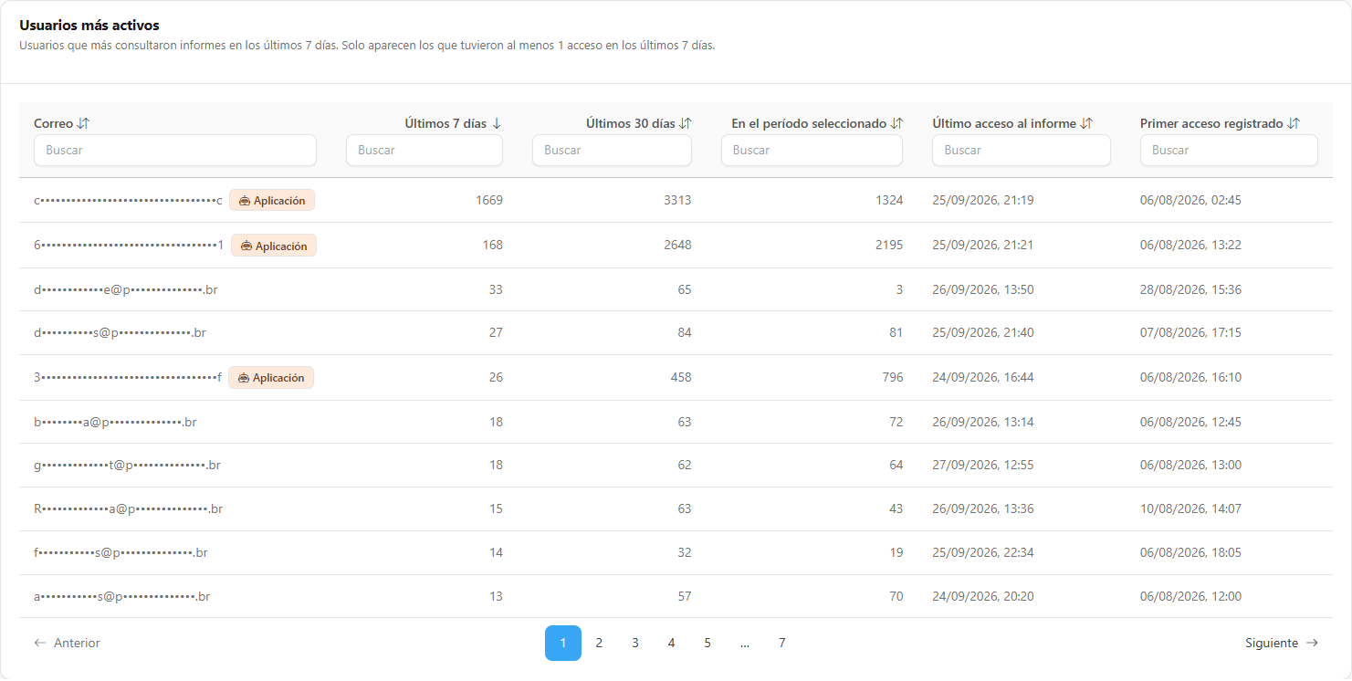Click masked user beginning with 3
The image size is (1352, 681).
pos(128,377)
